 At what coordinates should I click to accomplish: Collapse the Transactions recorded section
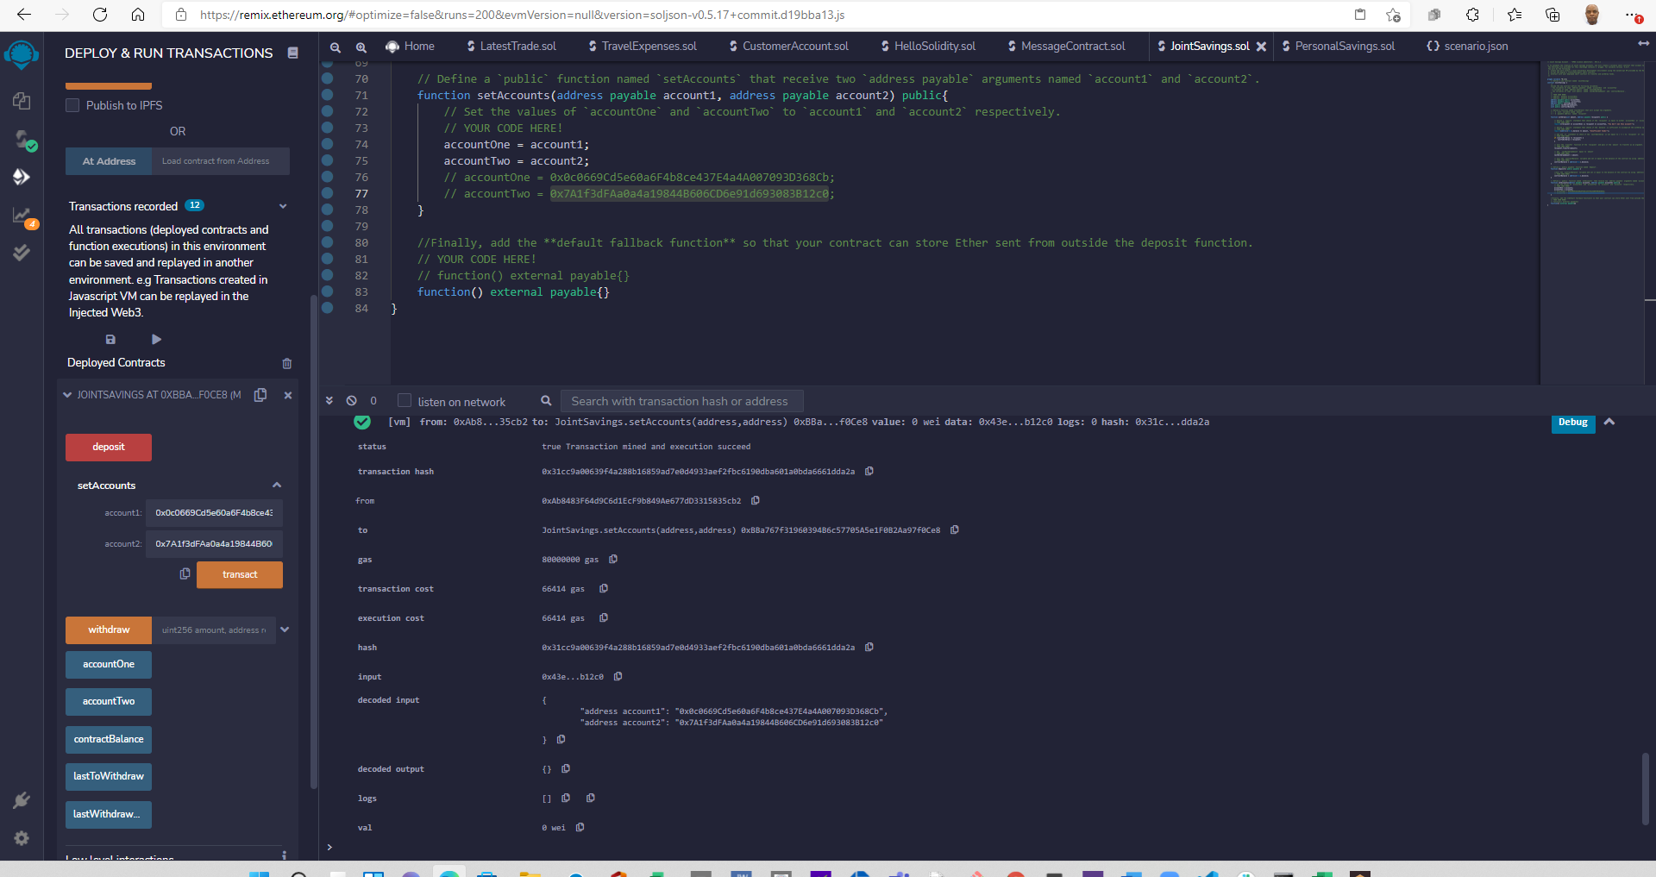point(283,206)
